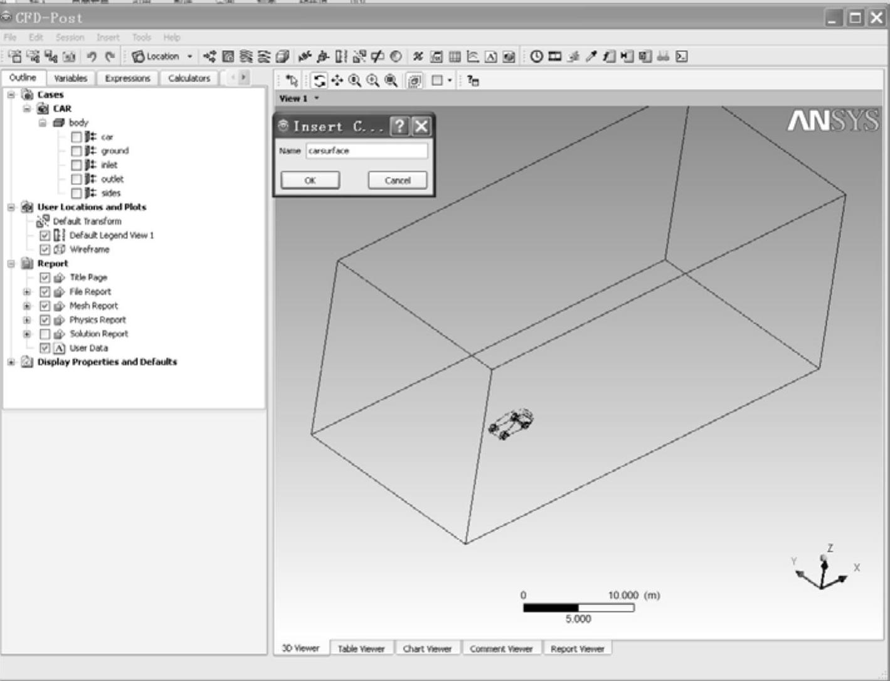
Task: Click the Insert dialog help button
Action: click(399, 126)
